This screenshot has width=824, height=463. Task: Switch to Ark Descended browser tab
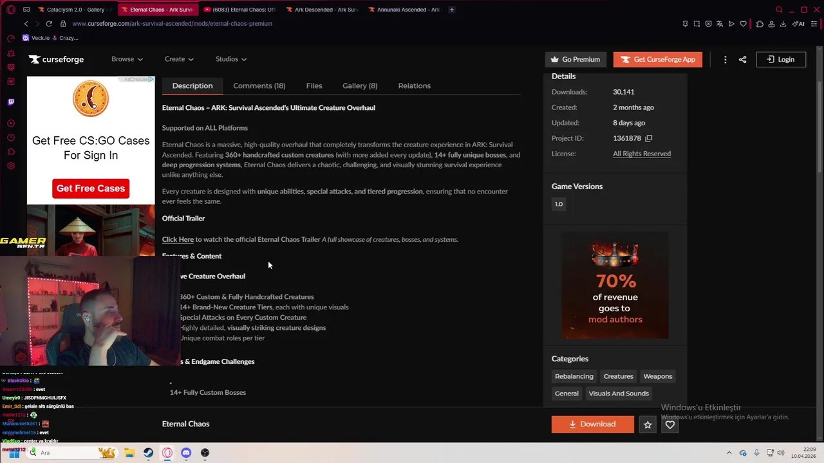[322, 10]
